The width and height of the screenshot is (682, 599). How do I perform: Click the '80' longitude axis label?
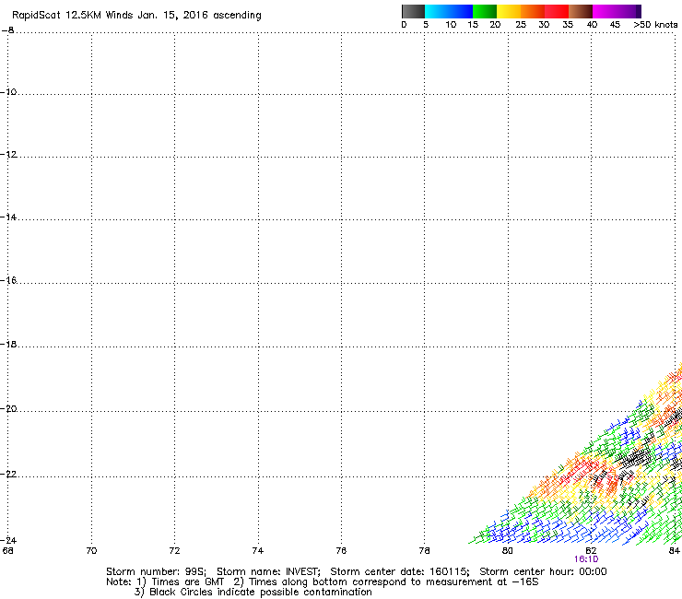click(x=508, y=551)
